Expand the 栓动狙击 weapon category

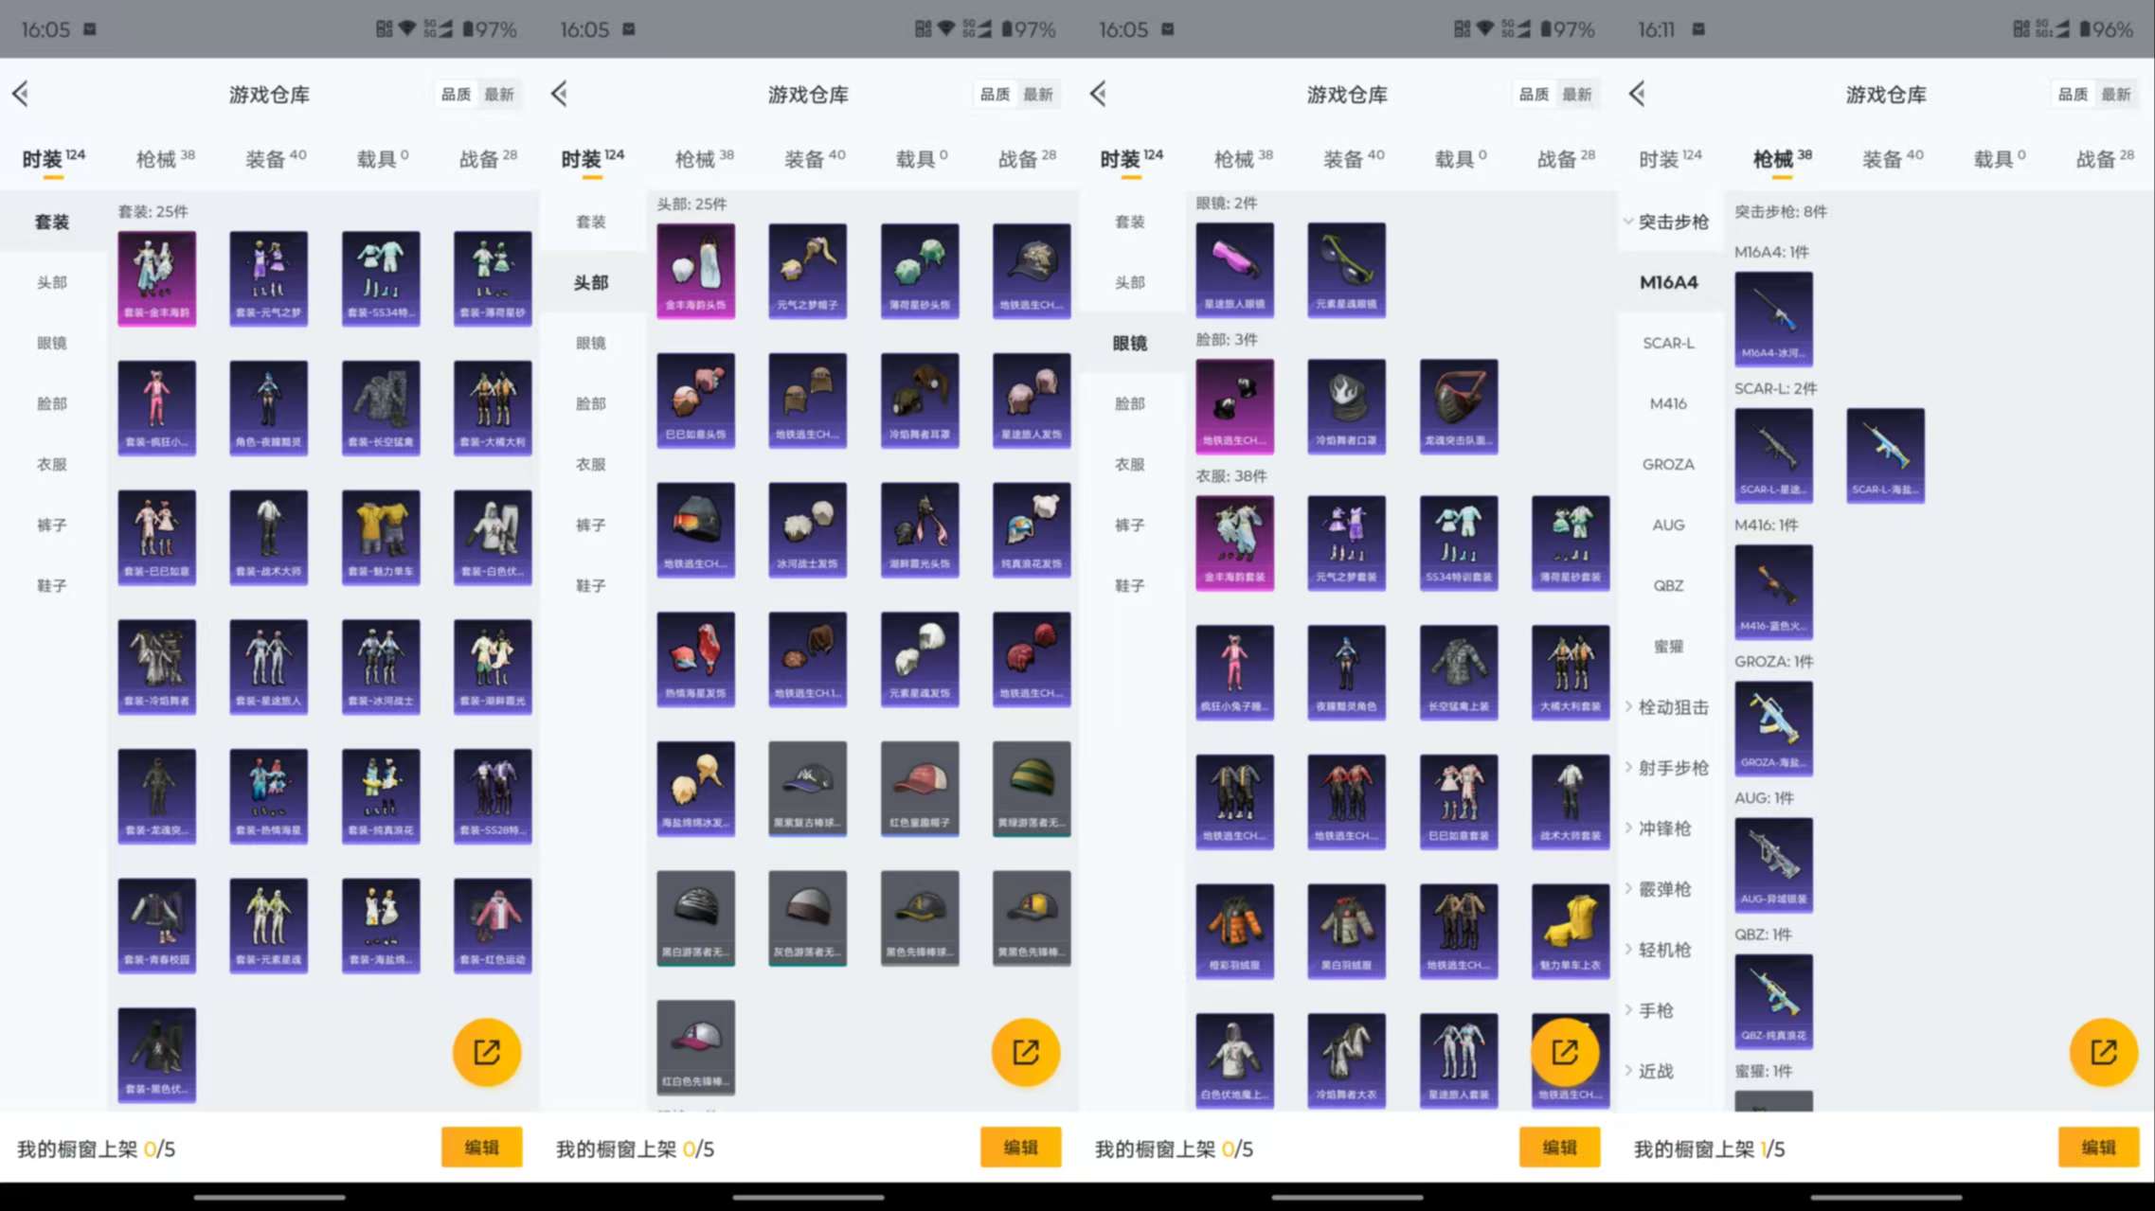coord(1672,706)
